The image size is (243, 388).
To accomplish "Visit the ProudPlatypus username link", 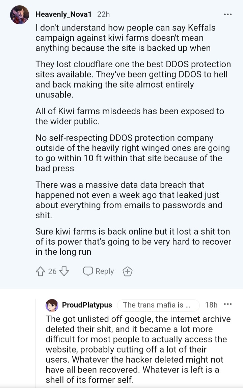I will point(87,305).
